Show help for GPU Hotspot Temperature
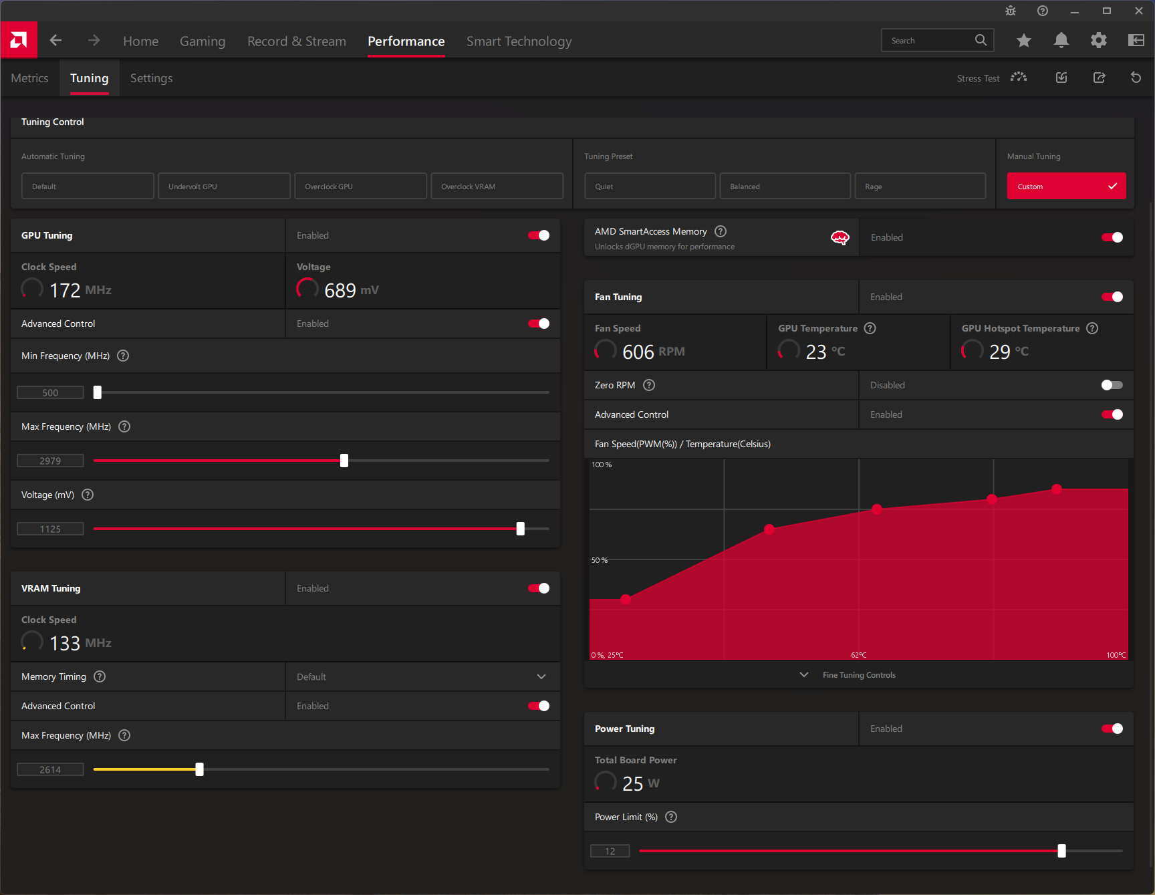Viewport: 1155px width, 895px height. [x=1092, y=328]
